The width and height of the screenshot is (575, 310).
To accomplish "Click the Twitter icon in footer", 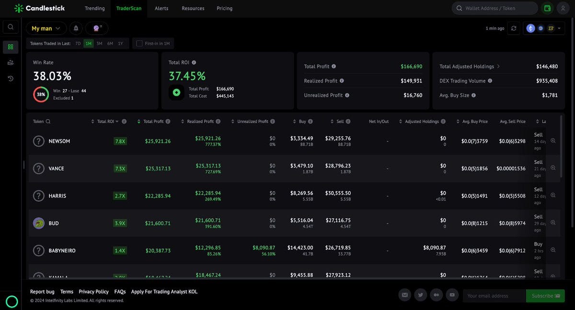I will coord(420,295).
